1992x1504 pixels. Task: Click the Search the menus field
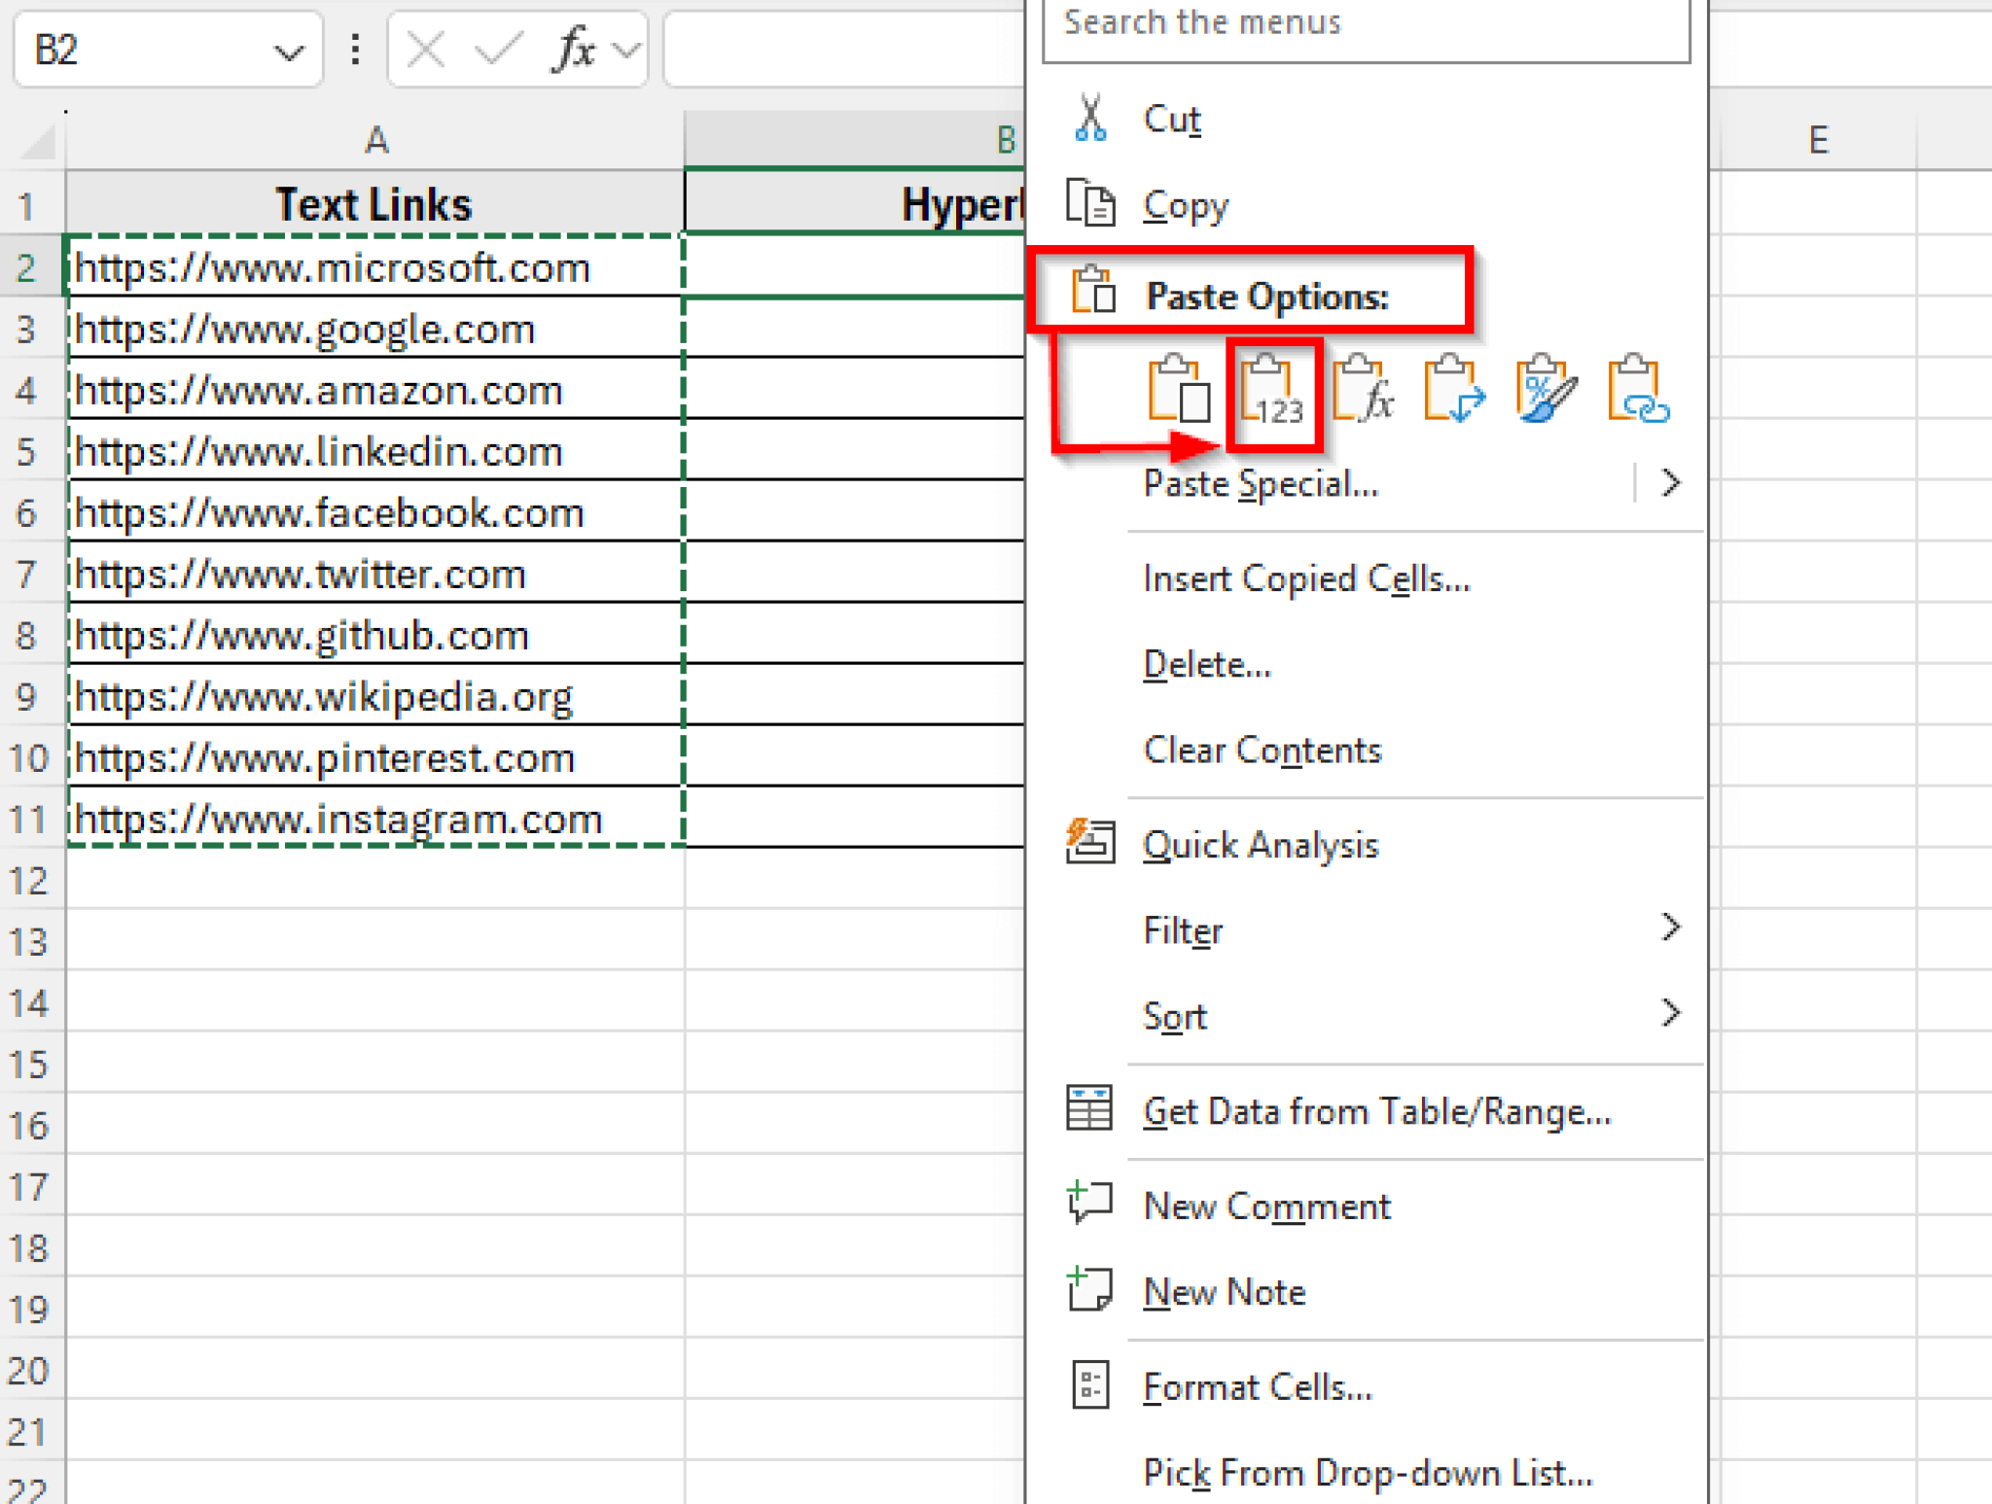(x=1362, y=23)
